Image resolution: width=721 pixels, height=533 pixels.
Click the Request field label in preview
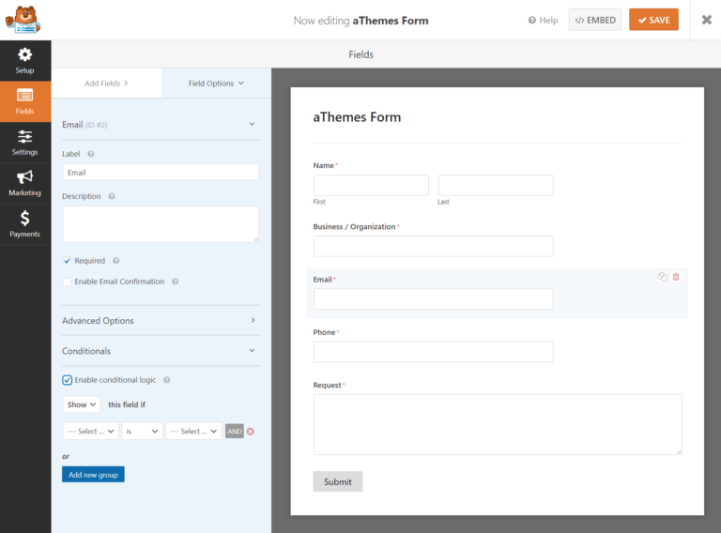tap(327, 385)
